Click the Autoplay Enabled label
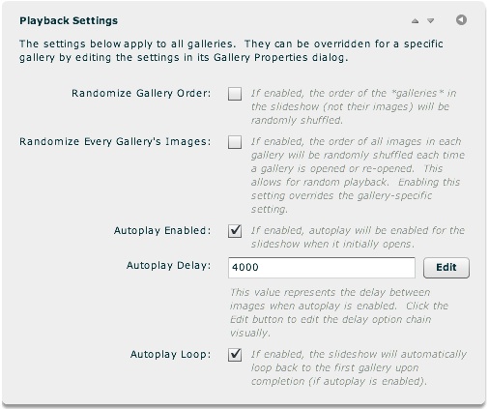Image resolution: width=489 pixels, height=409 pixels. (162, 230)
